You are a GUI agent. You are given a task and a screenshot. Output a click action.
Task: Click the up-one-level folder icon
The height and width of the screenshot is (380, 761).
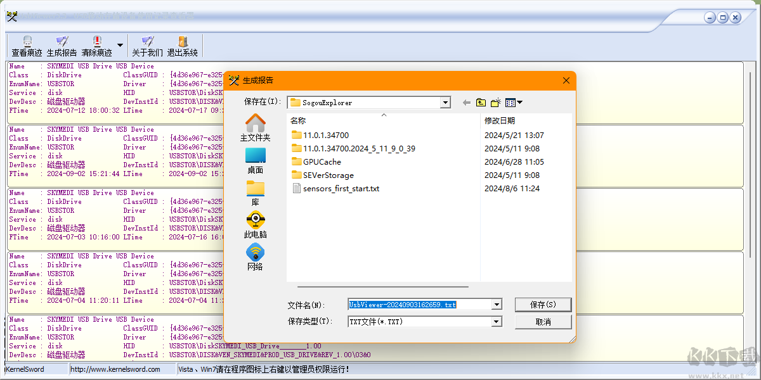click(x=480, y=102)
